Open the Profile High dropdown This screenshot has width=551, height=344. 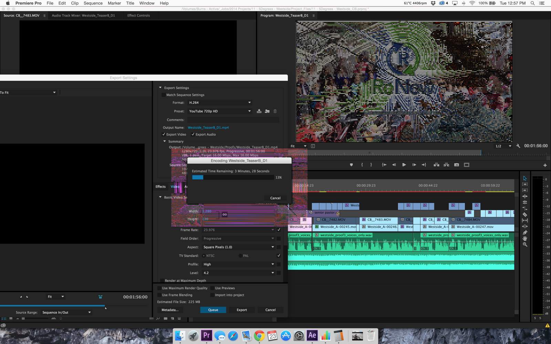click(x=239, y=264)
